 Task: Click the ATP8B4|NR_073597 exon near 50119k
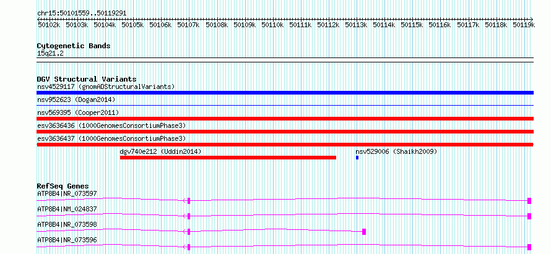pyautogui.click(x=529, y=201)
